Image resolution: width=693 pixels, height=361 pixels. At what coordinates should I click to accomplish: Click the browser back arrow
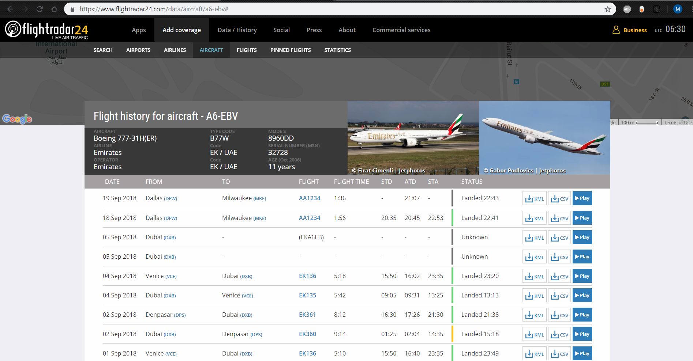[x=10, y=9]
